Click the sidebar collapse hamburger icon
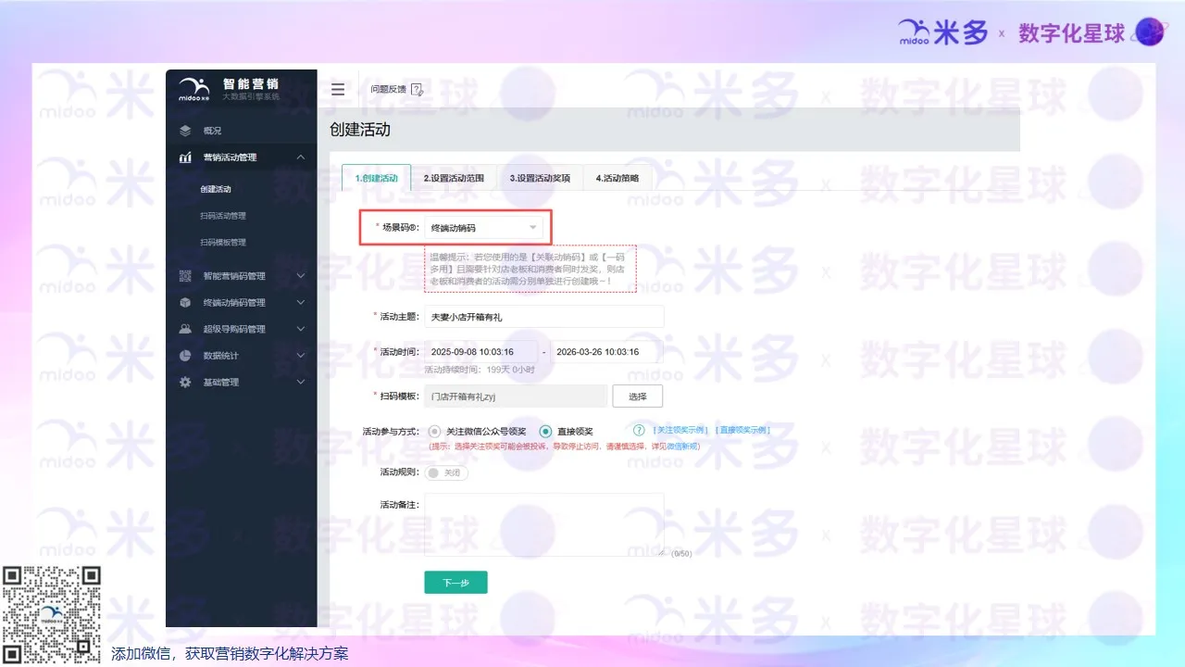 point(338,89)
